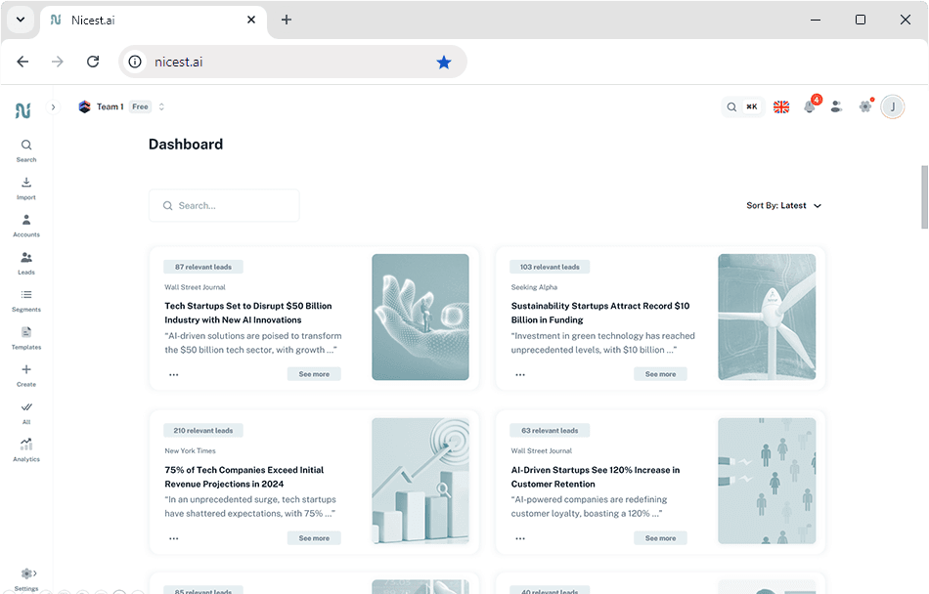Open headline Sustainability Startups Attract Record $10 Billion

pyautogui.click(x=600, y=313)
